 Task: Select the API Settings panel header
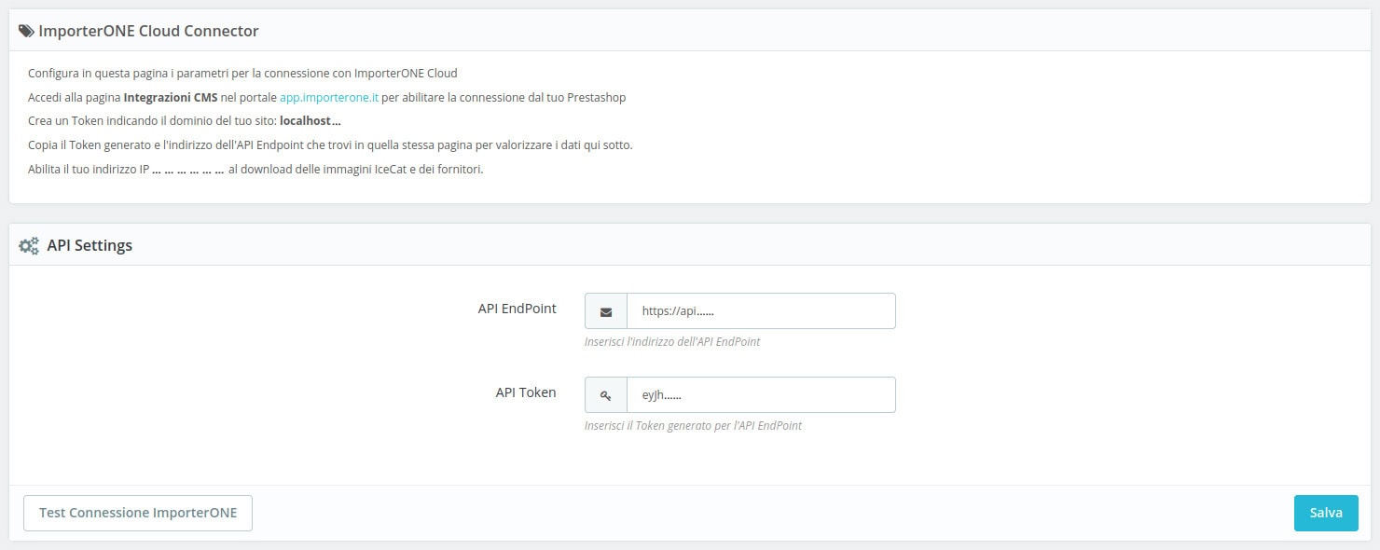tap(90, 244)
